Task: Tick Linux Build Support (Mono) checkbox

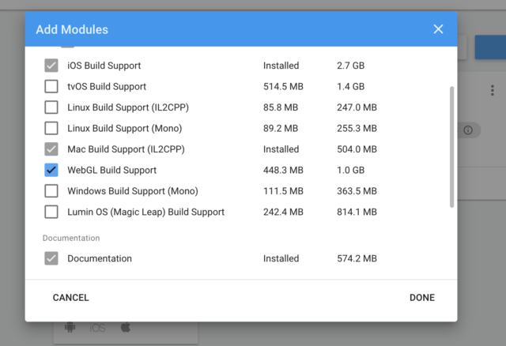Action: [51, 128]
